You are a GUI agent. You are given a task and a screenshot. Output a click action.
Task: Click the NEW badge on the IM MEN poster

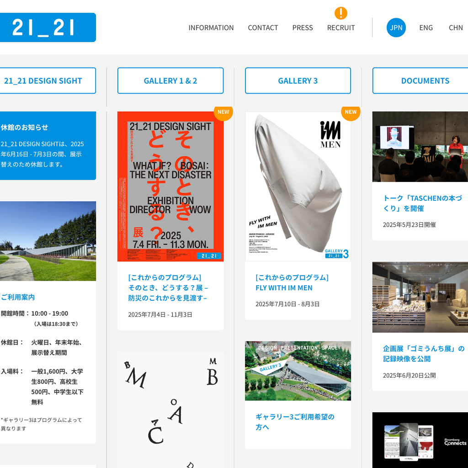point(351,112)
